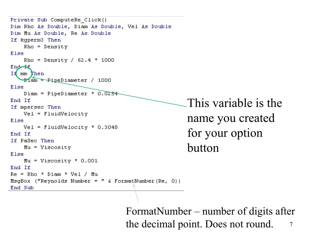Click the 'Else' under 'Mu = Viscosity'

(x=17, y=154)
